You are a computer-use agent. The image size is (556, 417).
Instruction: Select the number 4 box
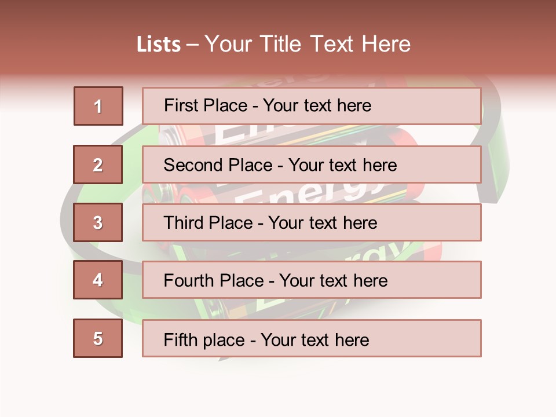(x=98, y=280)
